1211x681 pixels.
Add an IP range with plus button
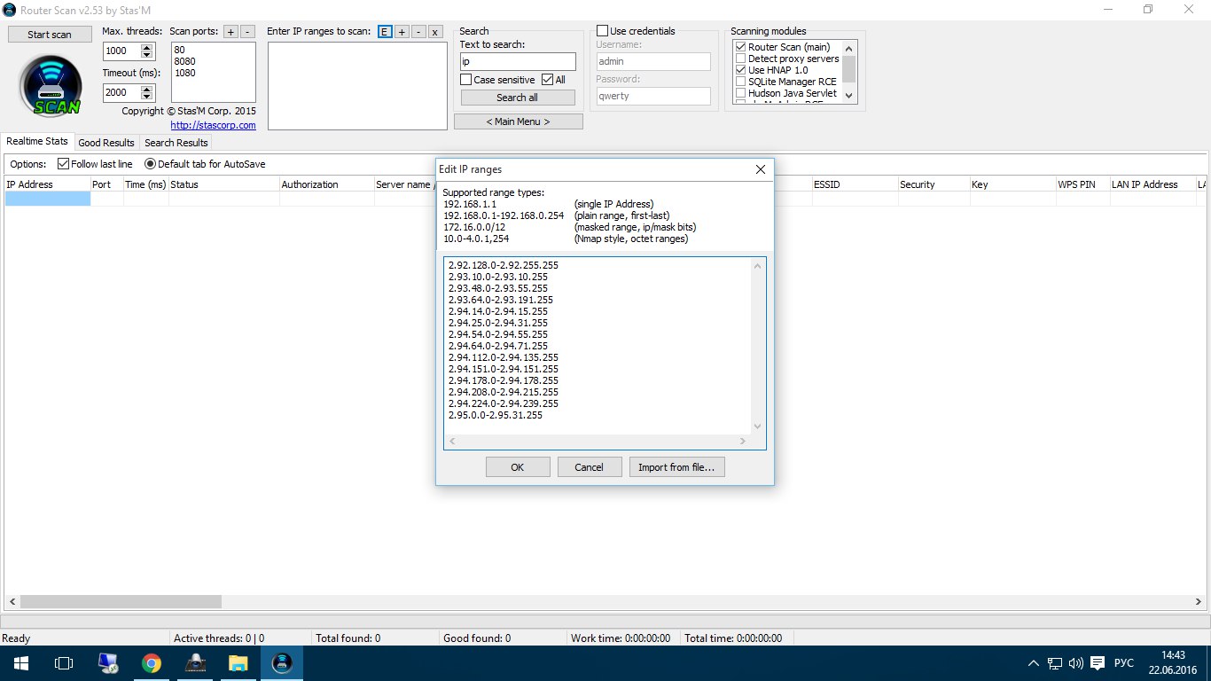[x=402, y=31]
